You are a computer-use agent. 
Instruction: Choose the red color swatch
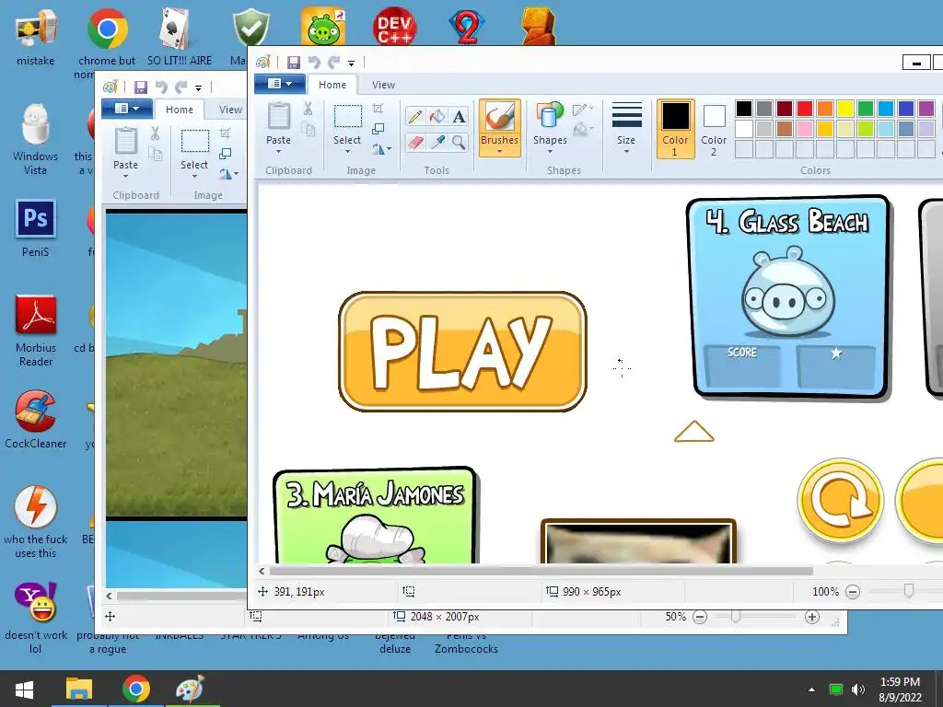pyautogui.click(x=804, y=109)
